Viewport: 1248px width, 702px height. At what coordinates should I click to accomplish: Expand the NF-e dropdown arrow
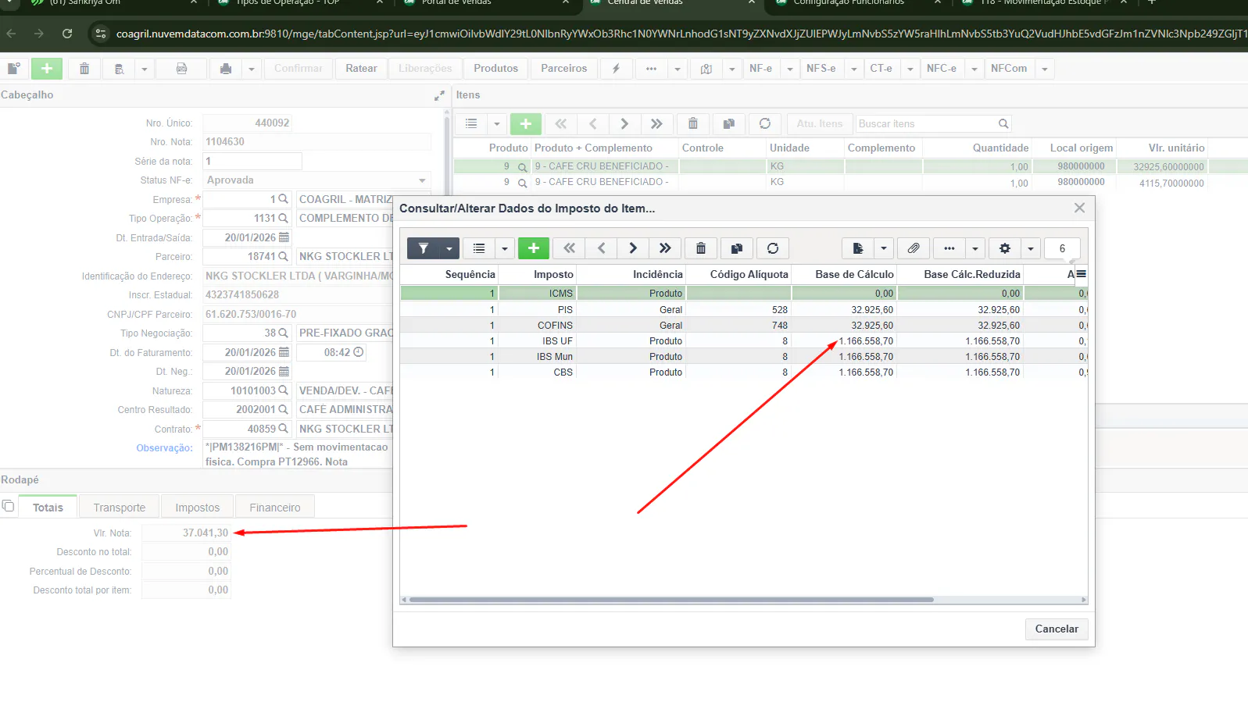790,69
